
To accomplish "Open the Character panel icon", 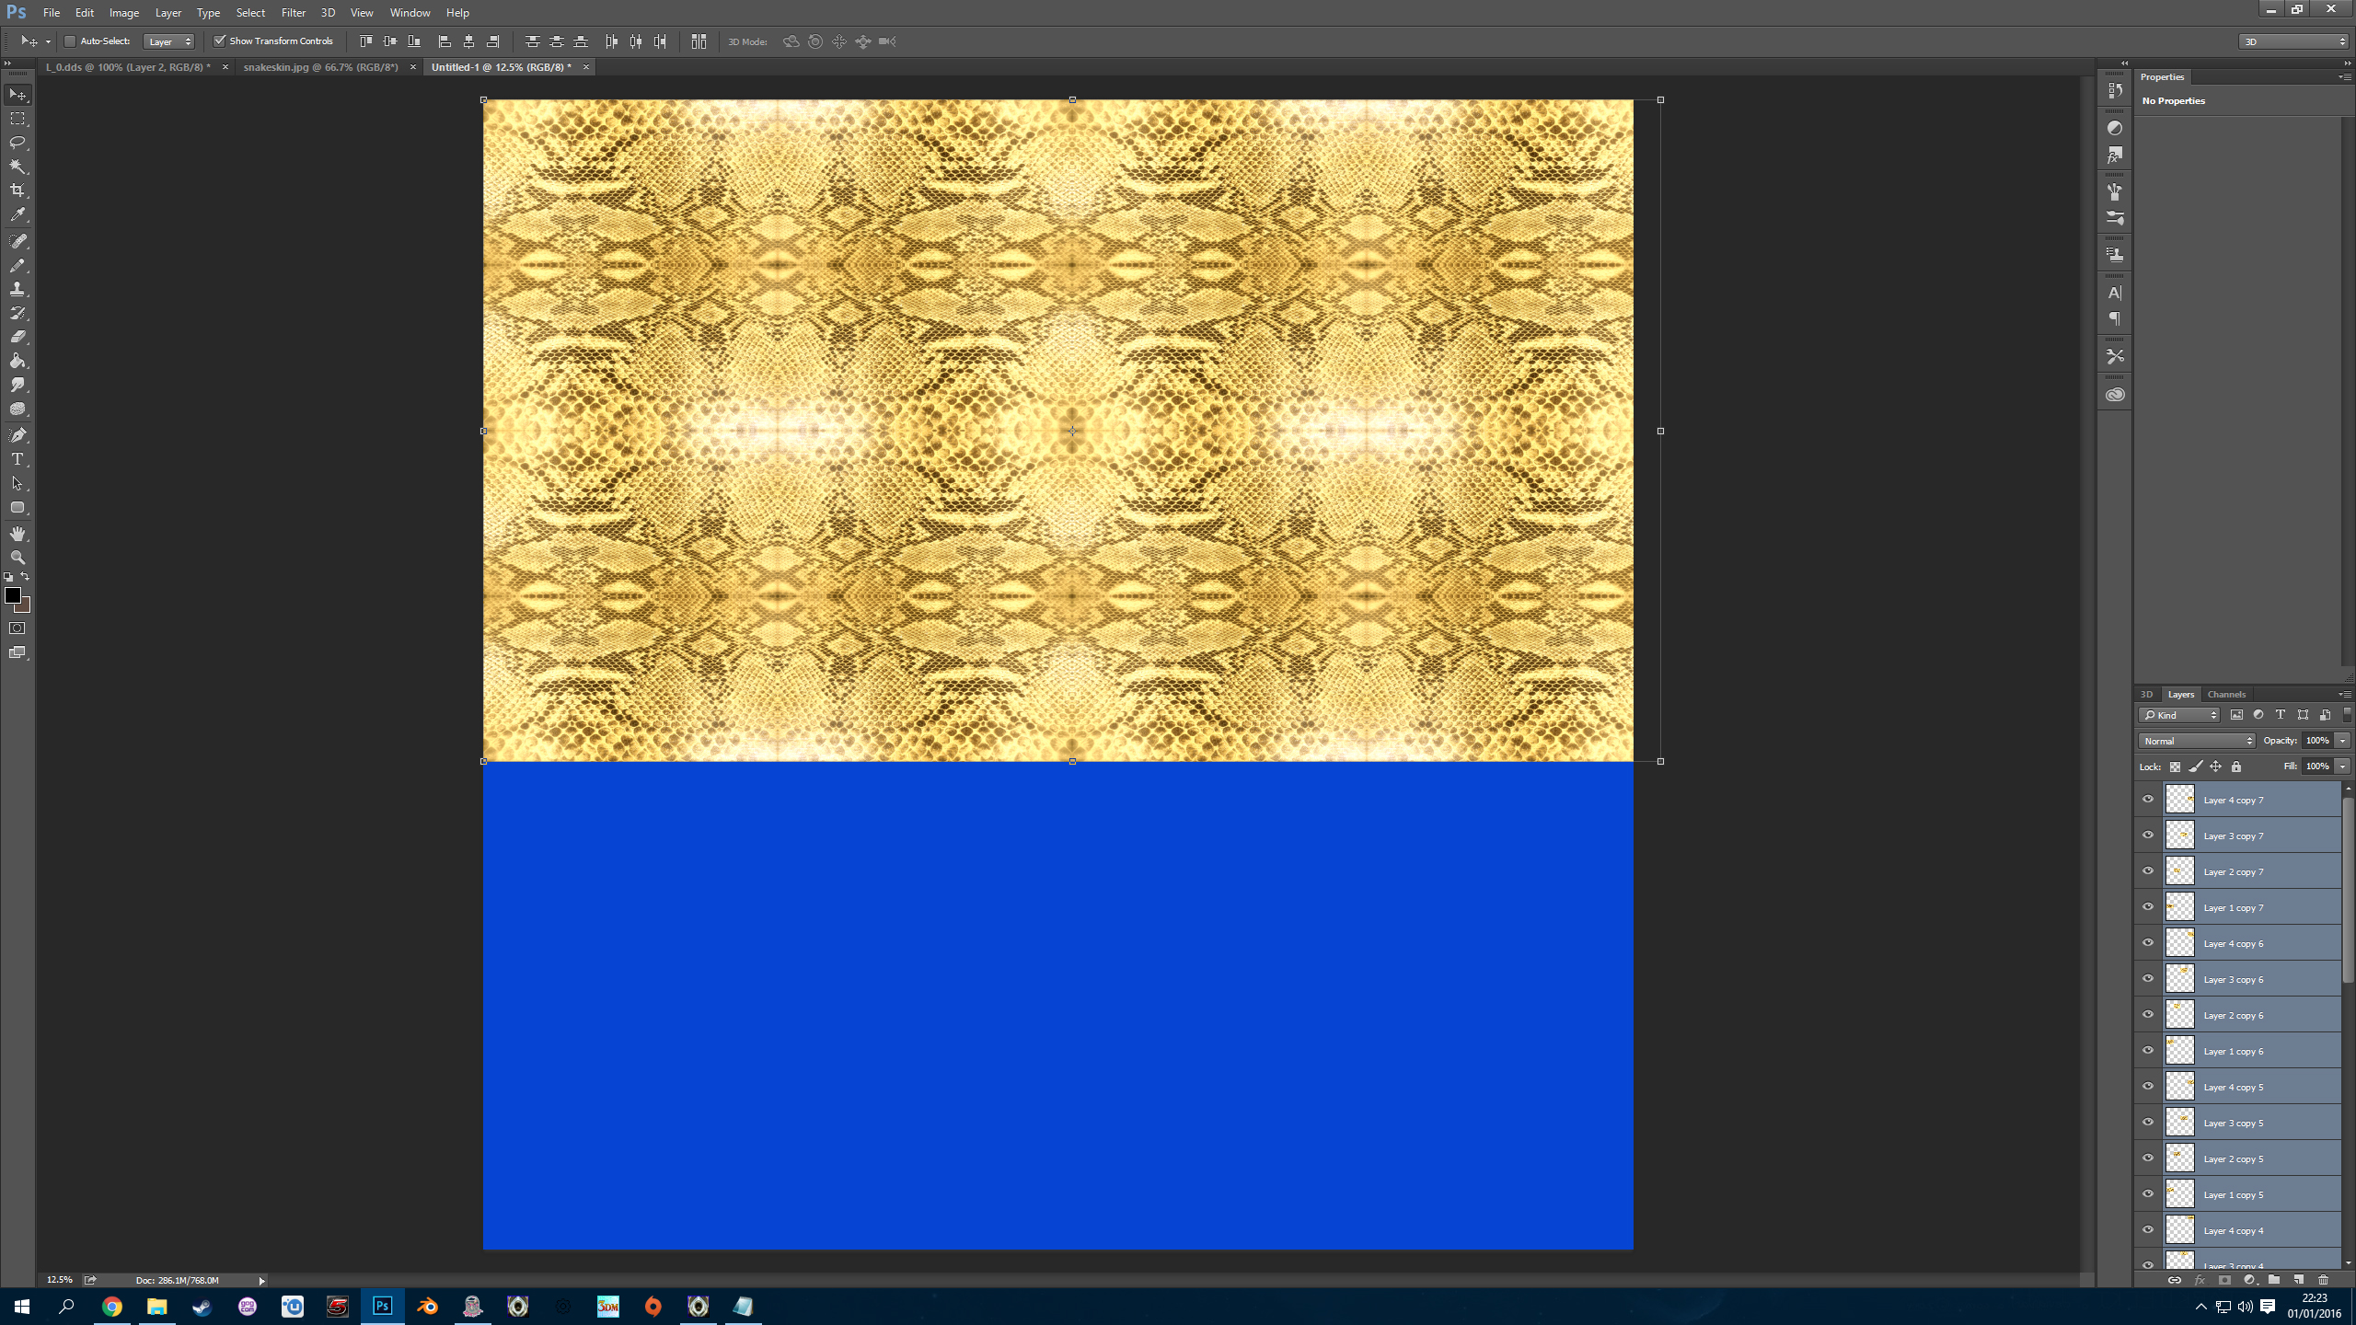I will point(2115,294).
